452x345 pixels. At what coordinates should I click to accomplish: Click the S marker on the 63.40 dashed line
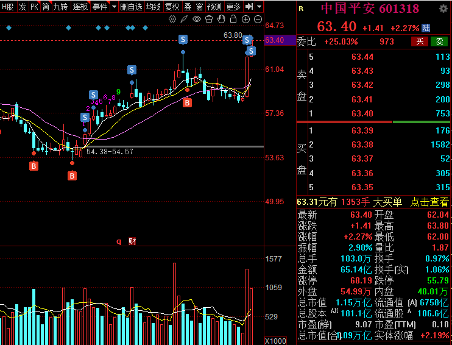tap(183, 39)
